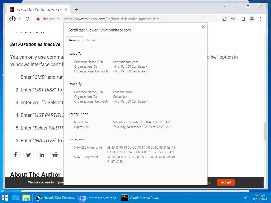Open the Windows Start menu
Viewport: 271px width, 203px height.
click(5, 198)
